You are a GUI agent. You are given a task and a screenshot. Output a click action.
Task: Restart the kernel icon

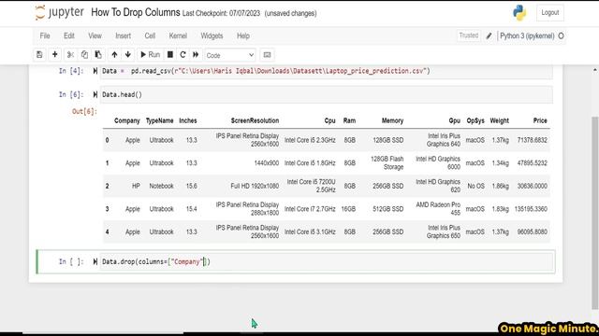click(183, 55)
